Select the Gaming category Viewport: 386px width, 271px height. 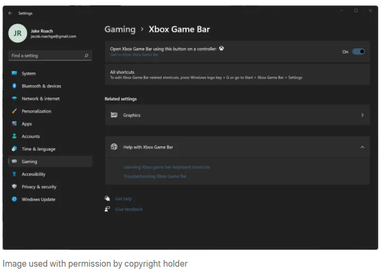(x=50, y=161)
